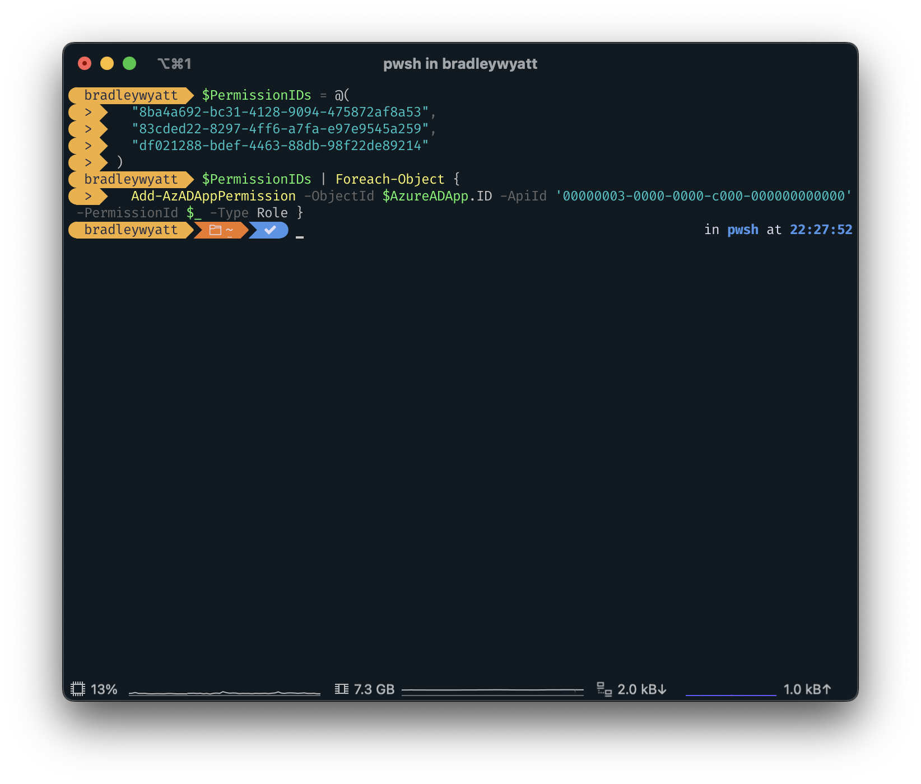Click the GUID string starting with 83cded22
921x784 pixels.
coord(280,129)
